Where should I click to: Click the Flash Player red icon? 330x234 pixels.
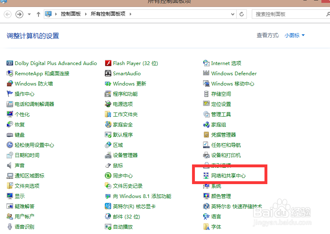coord(108,63)
